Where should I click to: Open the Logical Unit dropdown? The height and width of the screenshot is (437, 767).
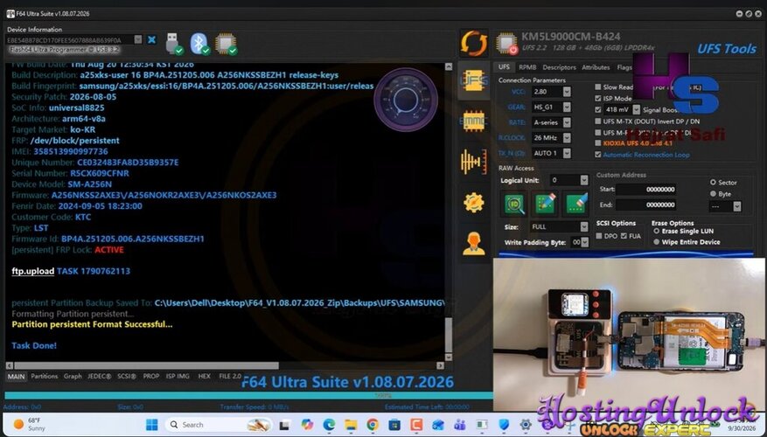point(584,180)
